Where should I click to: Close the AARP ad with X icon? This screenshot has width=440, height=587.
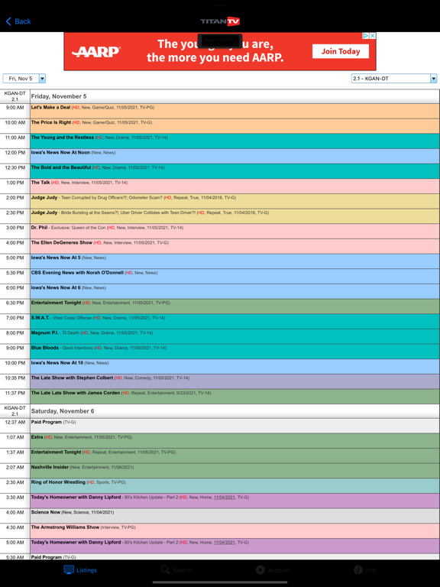click(x=373, y=36)
